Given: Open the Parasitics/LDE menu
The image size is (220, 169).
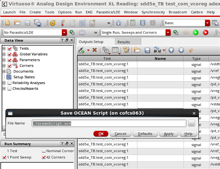Looking at the screenshot, I should [x=108, y=12].
